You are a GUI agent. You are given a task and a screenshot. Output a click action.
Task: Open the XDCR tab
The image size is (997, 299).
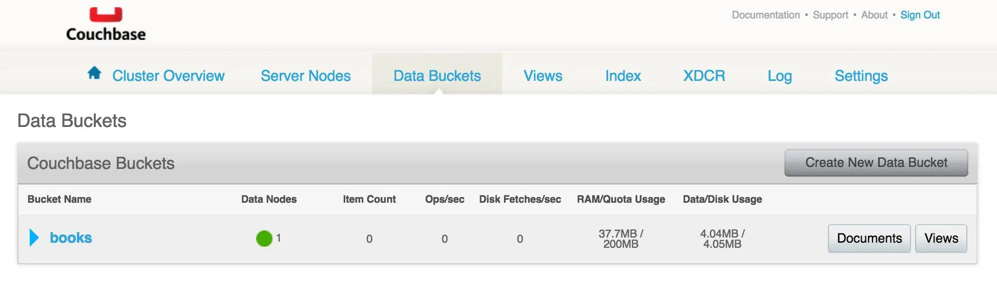tap(704, 76)
